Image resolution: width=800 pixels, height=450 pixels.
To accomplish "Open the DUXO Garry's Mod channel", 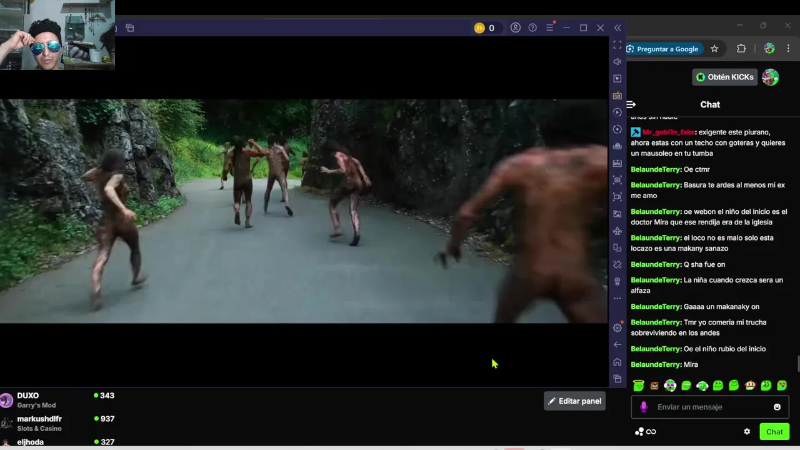I will (57, 400).
